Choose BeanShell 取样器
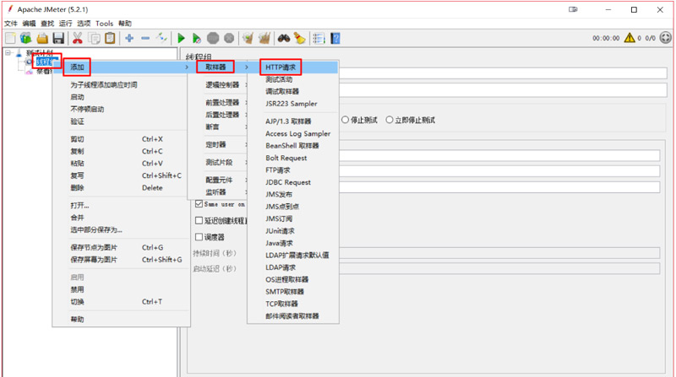 point(292,145)
